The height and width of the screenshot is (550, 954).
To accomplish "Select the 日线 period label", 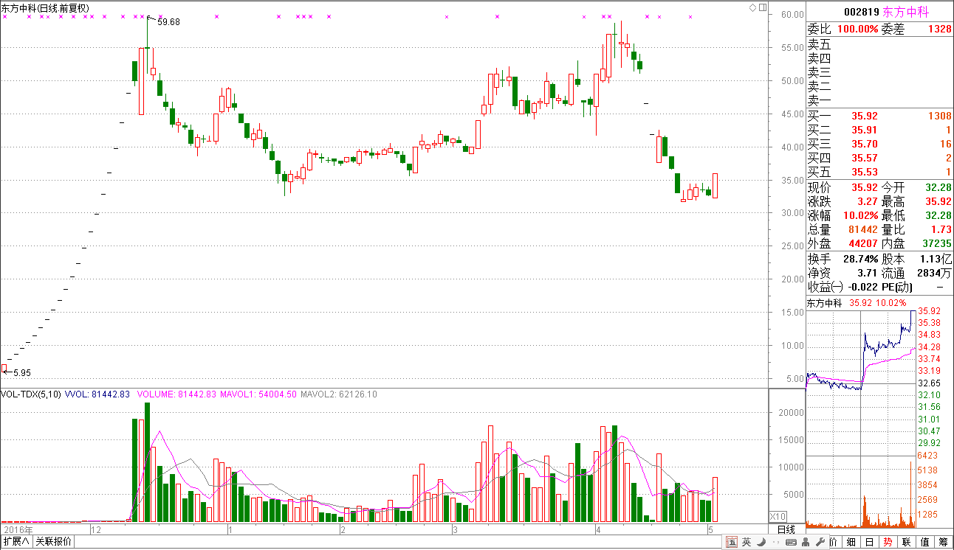I will (786, 530).
